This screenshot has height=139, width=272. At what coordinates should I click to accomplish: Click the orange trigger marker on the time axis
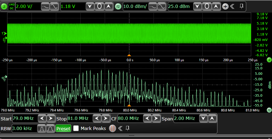click(x=129, y=55)
